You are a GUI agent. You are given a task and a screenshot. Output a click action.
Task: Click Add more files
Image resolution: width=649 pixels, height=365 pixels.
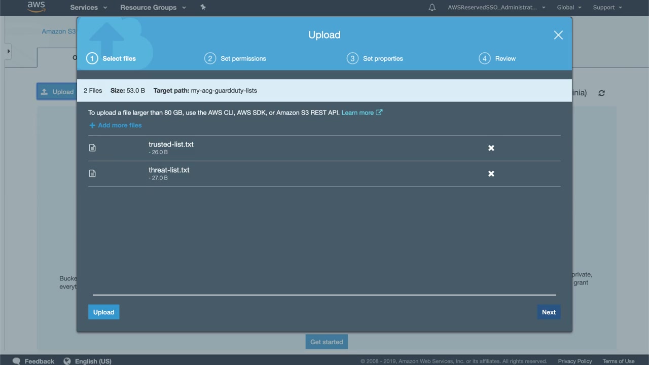[x=116, y=125]
